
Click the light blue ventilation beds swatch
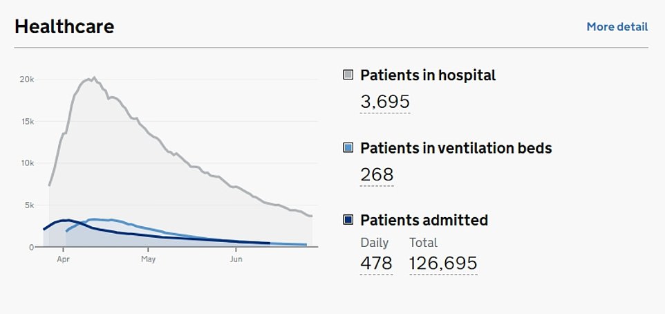[348, 147]
